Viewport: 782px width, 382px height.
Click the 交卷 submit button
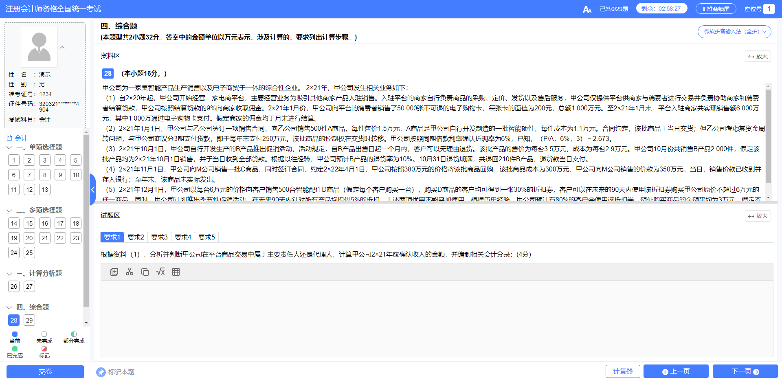[x=45, y=371]
